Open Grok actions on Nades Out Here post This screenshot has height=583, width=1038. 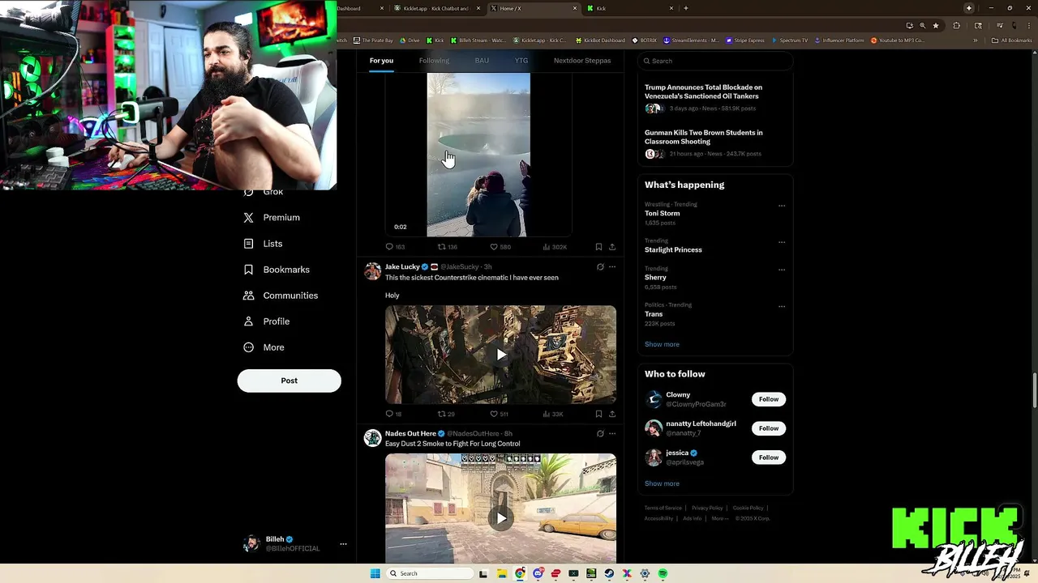coord(600,433)
